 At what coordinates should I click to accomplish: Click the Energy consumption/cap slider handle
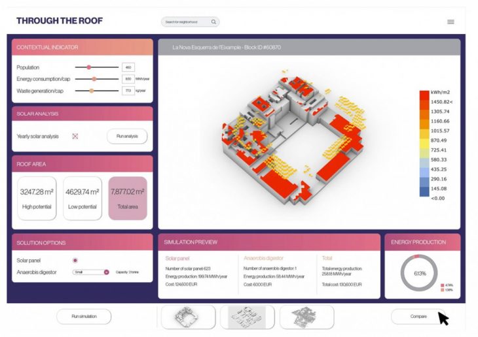pyautogui.click(x=94, y=79)
